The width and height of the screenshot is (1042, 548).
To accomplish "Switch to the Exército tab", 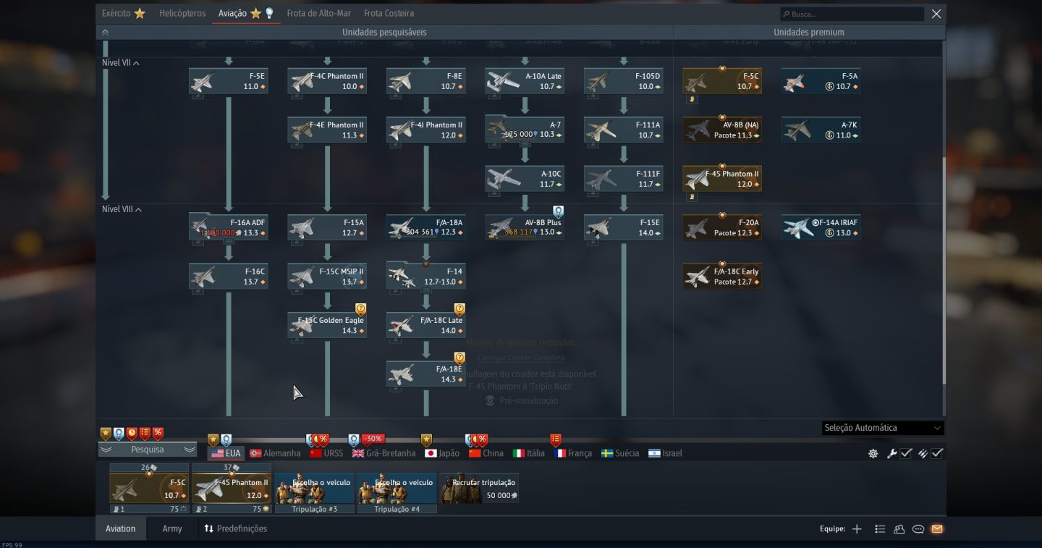I will [x=123, y=13].
